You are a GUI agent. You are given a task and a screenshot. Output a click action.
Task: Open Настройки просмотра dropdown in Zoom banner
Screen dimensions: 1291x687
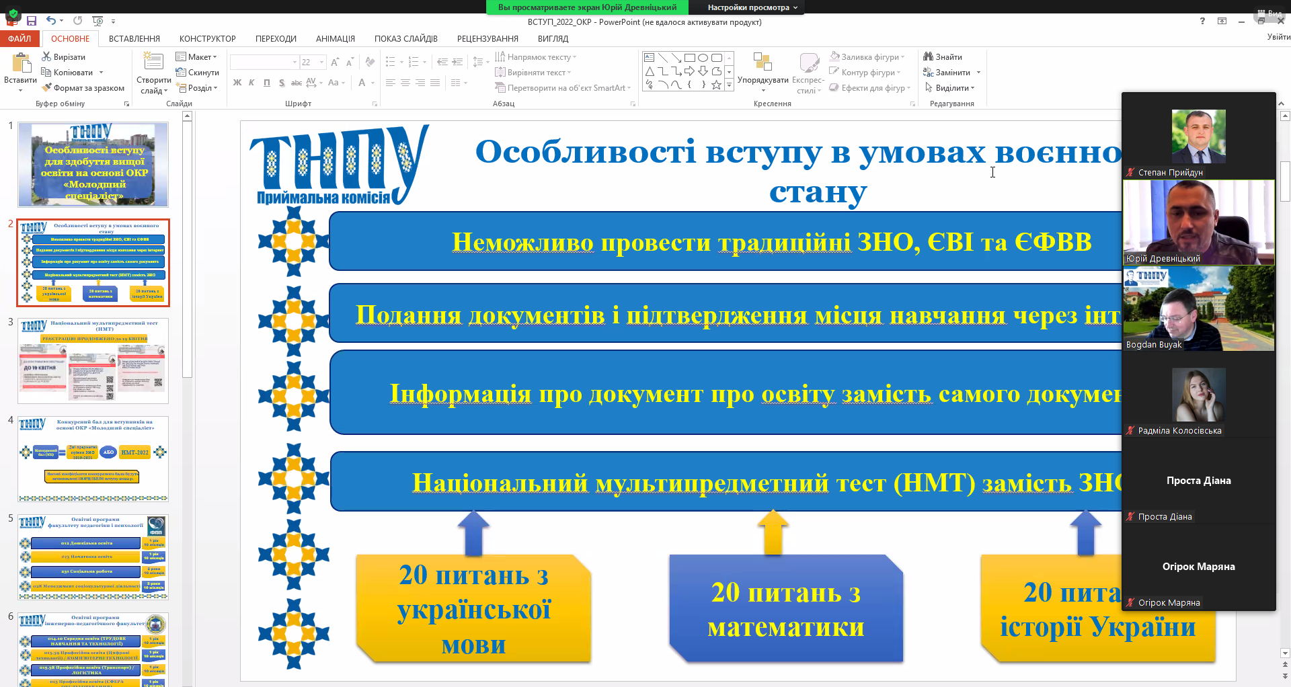[x=750, y=7]
